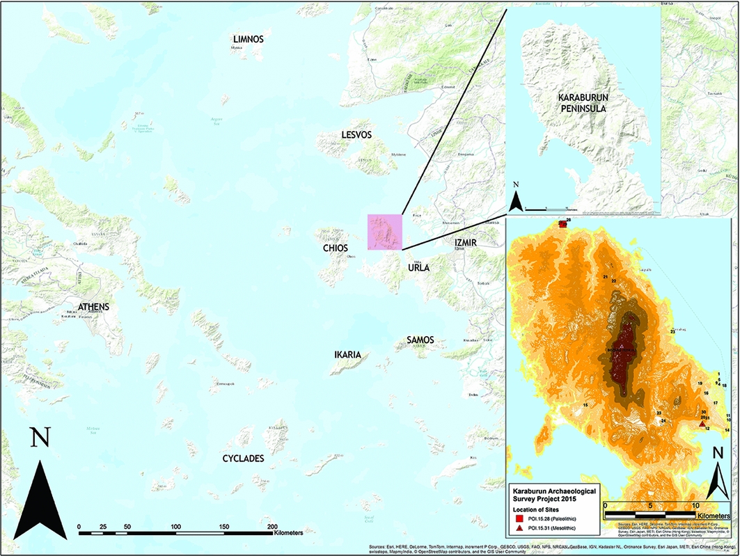Image resolution: width=740 pixels, height=556 pixels.
Task: Click the main 200 Kilometers scale bar
Action: 175,533
